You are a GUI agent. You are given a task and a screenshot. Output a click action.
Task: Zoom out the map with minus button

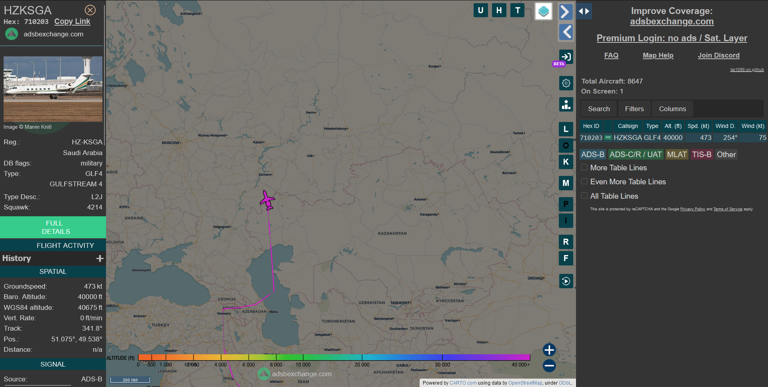click(x=549, y=365)
